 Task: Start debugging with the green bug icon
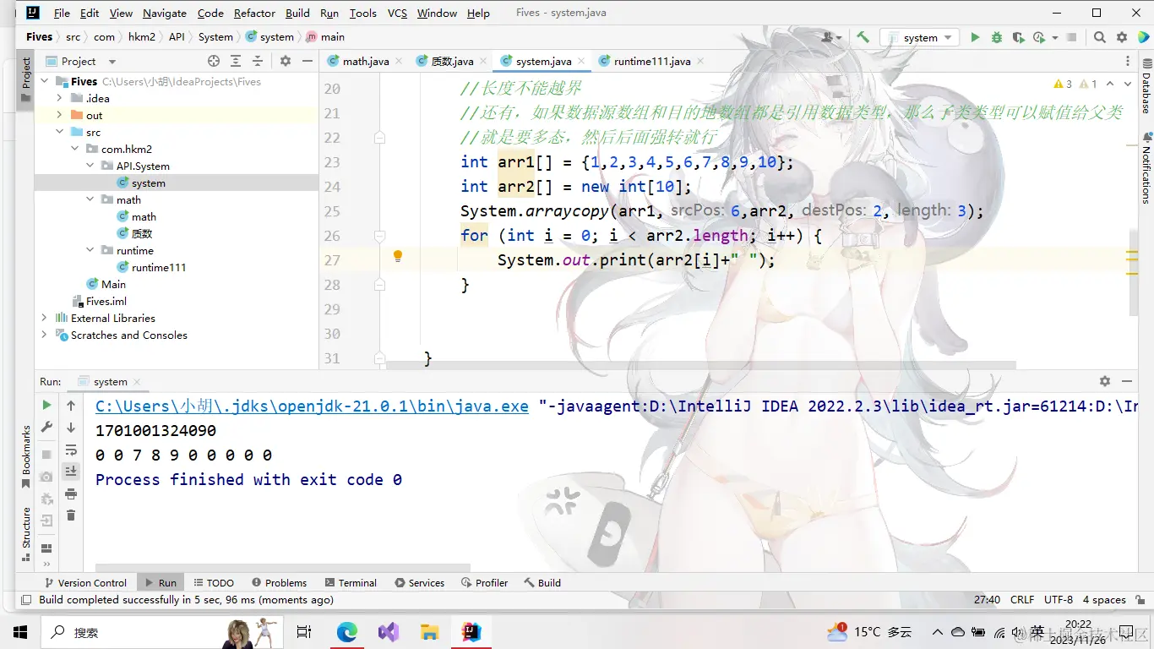997,37
